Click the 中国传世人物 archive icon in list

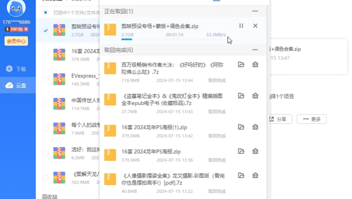pos(59,104)
